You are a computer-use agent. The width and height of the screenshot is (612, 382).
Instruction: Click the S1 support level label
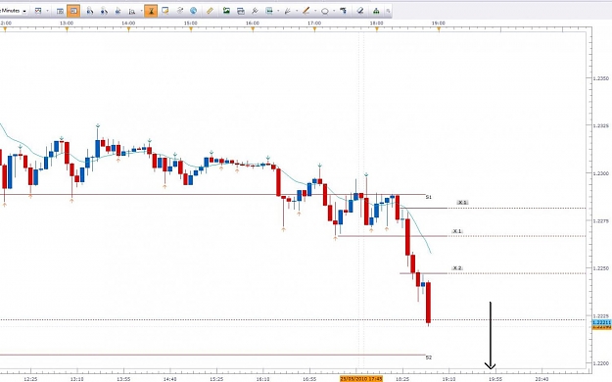[429, 197]
